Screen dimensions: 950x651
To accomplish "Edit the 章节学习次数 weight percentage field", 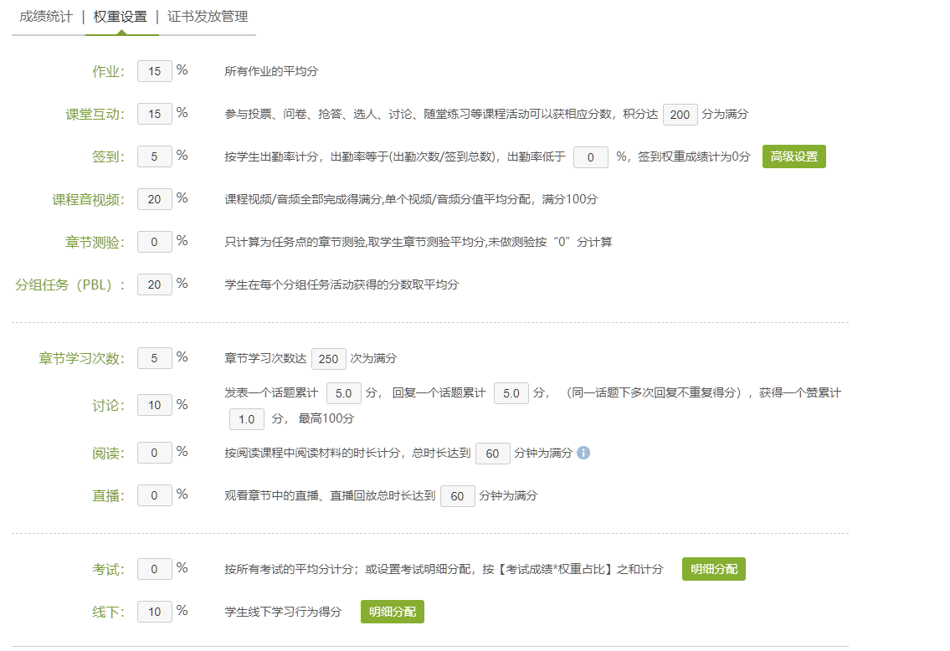I will (x=155, y=358).
